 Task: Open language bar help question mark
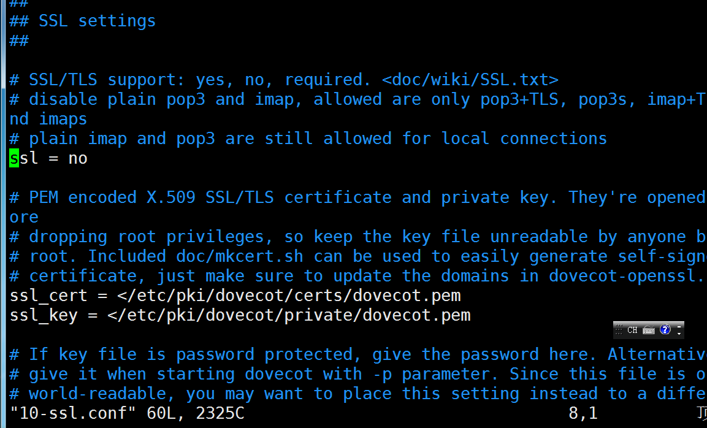665,330
